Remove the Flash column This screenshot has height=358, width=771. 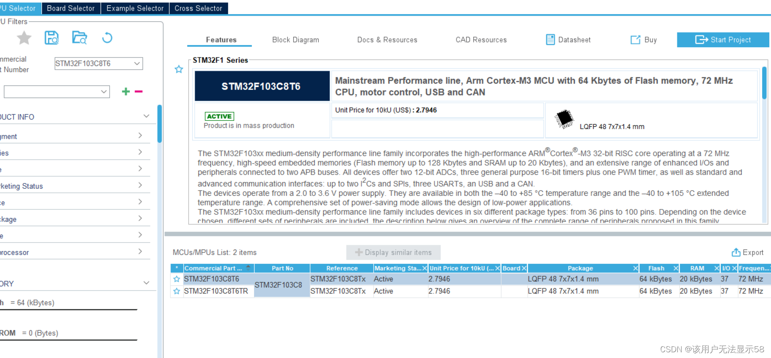[676, 268]
